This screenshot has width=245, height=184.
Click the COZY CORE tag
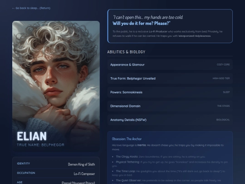pyautogui.click(x=223, y=65)
